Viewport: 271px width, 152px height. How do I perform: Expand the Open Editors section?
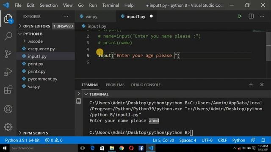click(x=46, y=26)
